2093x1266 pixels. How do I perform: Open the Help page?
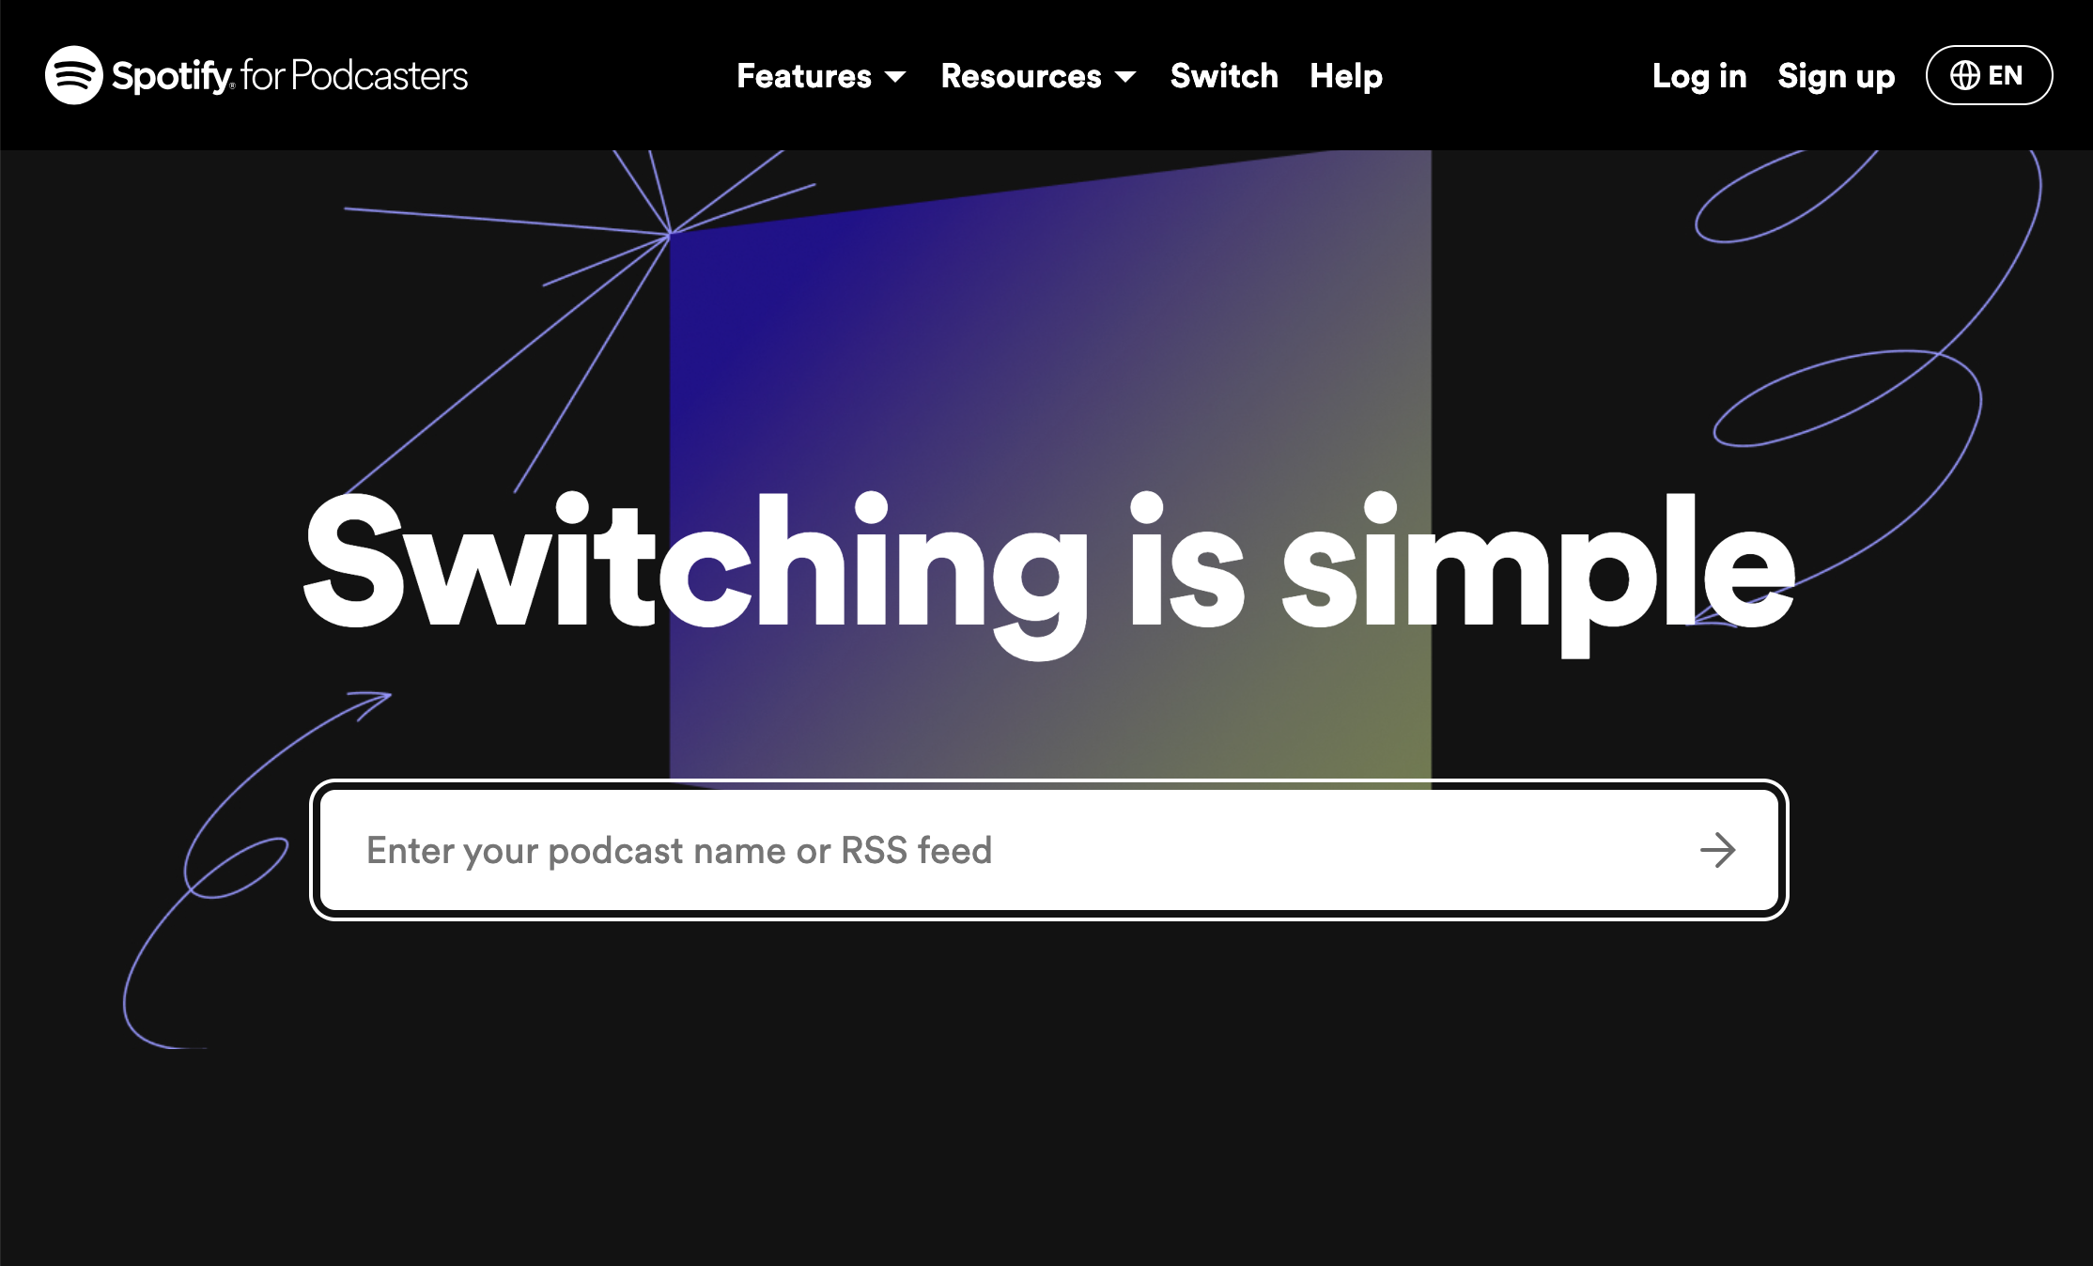1346,76
